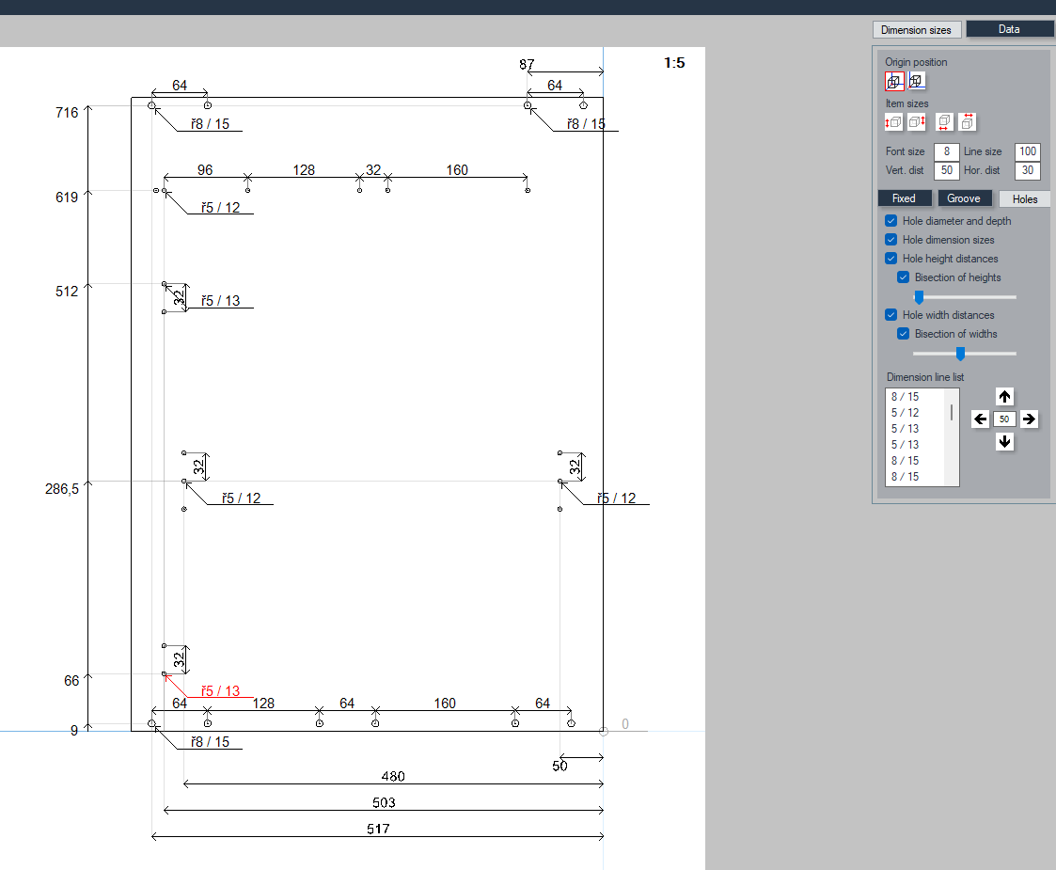Move dimension line up with the up arrow
Viewport: 1056px width, 870px height.
[1005, 397]
